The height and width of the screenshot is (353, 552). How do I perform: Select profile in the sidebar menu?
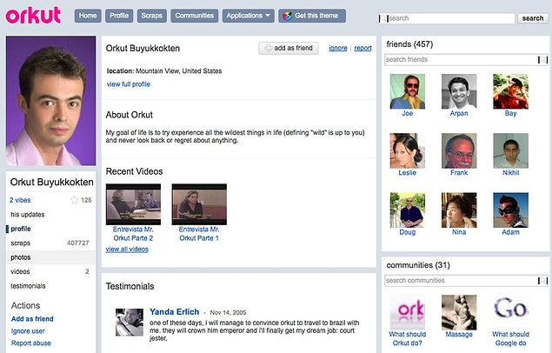coord(21,229)
